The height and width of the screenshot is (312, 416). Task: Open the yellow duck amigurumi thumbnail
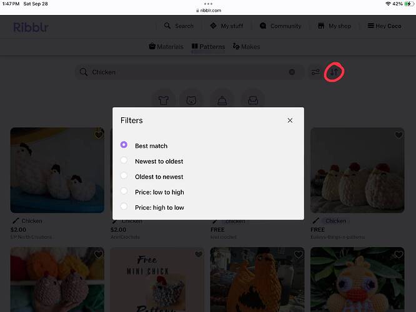357,280
